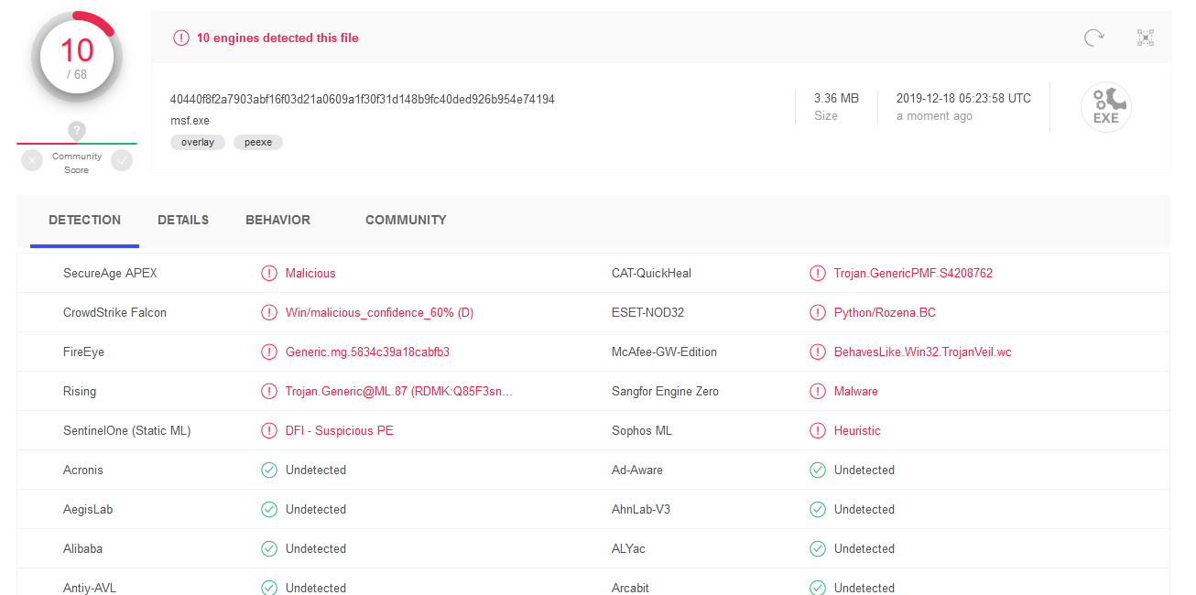
Task: Click the community score question mark marker
Action: [77, 131]
